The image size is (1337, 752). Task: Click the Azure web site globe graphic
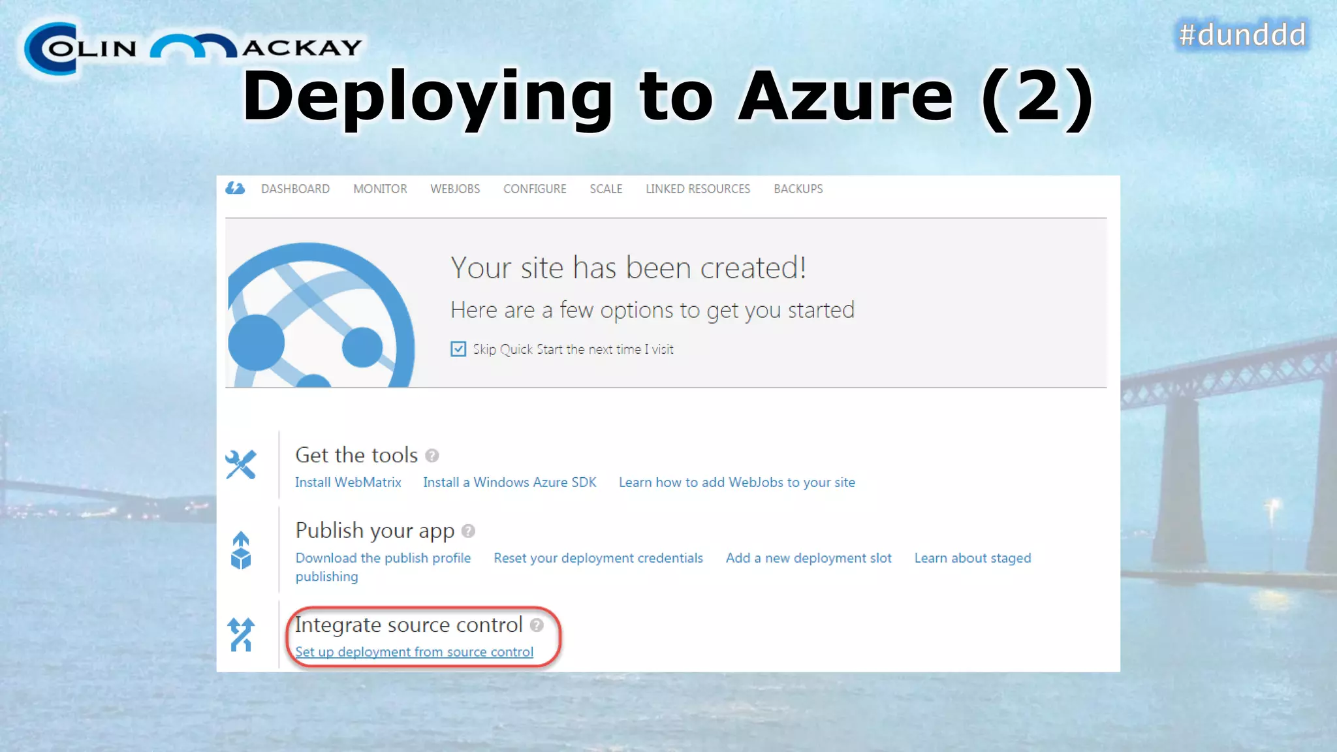click(321, 315)
